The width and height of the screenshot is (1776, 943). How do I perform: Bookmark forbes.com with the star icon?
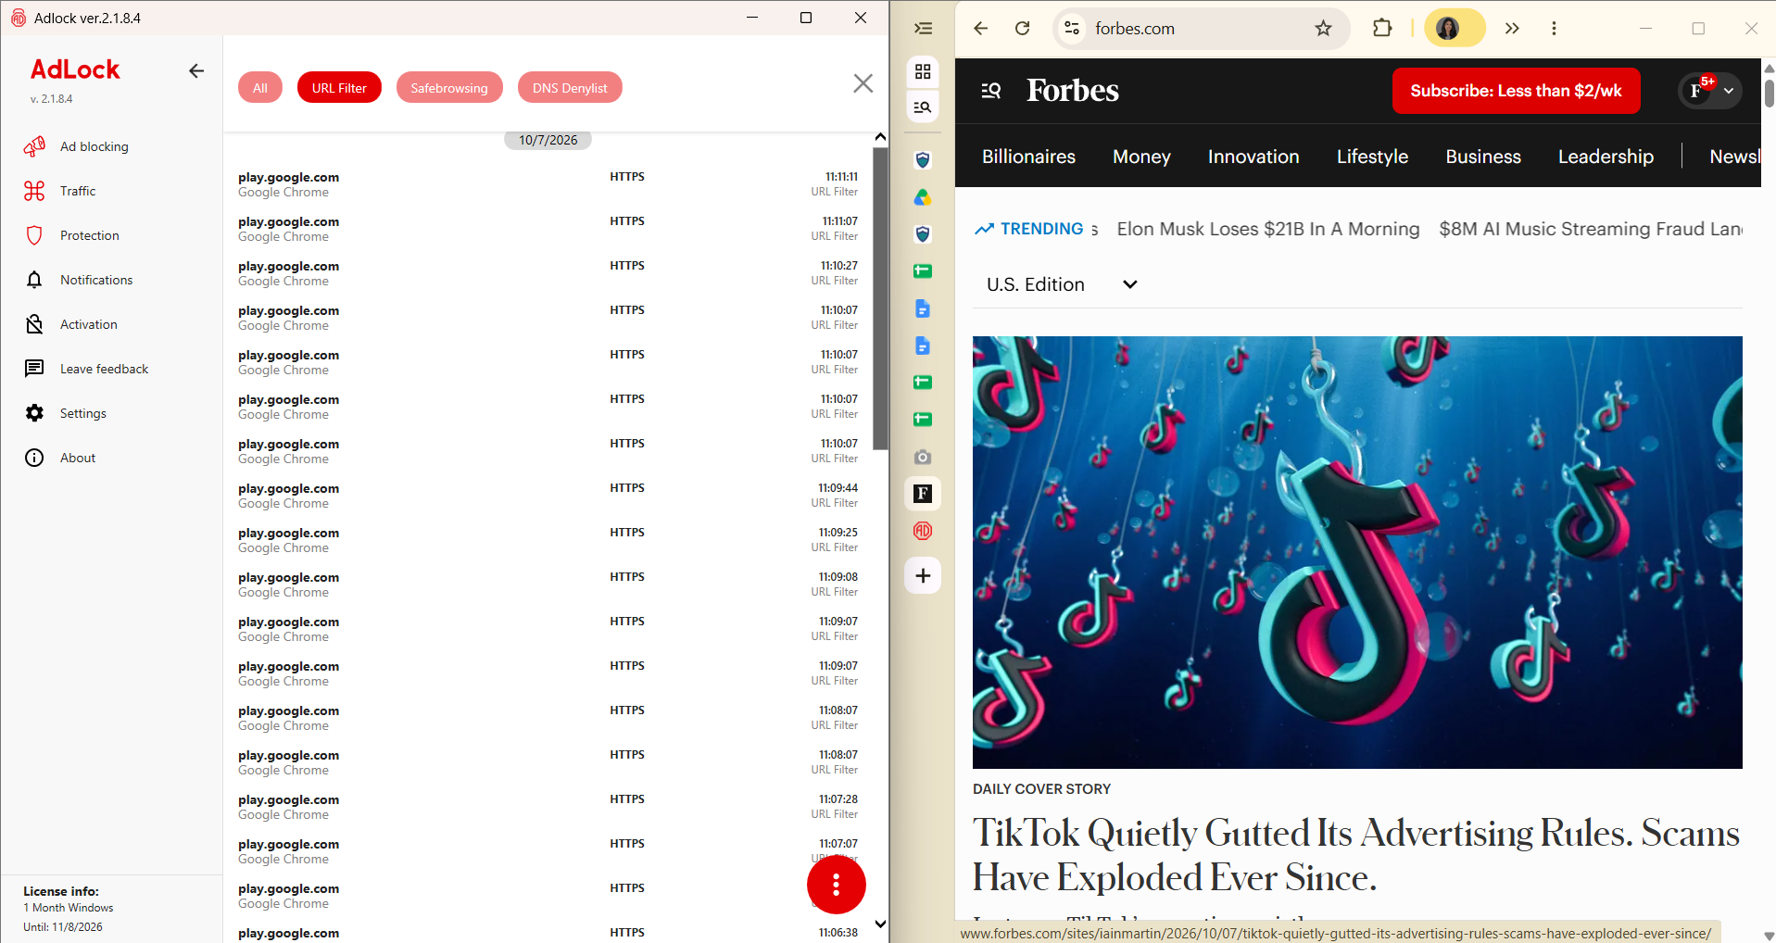(1323, 28)
